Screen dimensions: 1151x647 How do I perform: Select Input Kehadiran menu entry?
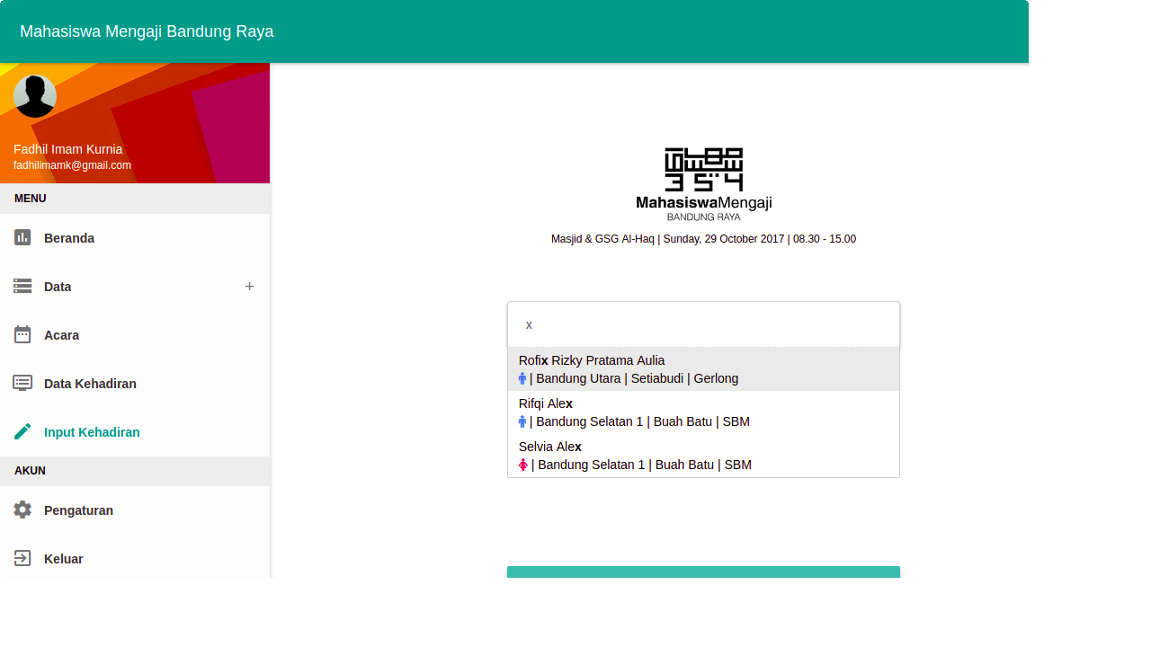click(x=135, y=432)
